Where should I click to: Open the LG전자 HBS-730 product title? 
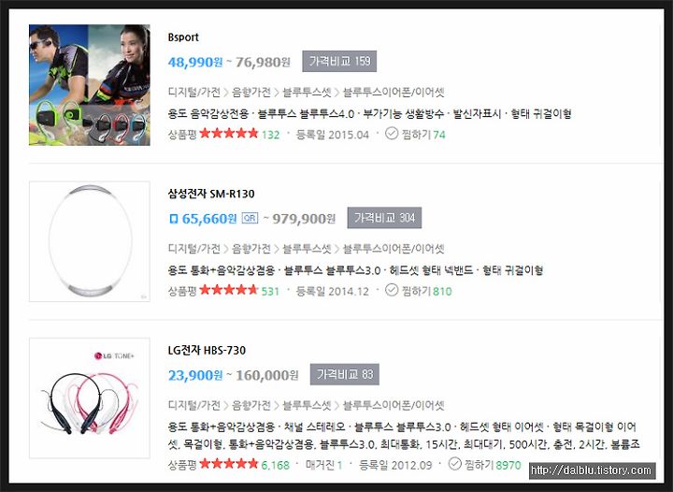point(207,351)
